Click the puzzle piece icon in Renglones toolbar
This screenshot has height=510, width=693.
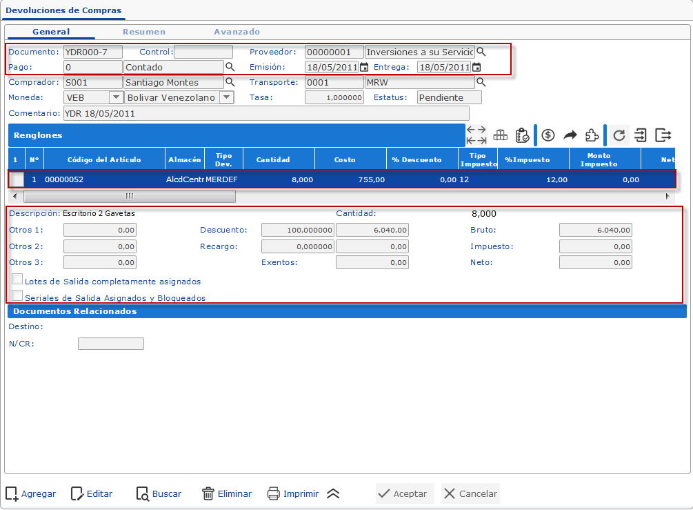point(591,135)
